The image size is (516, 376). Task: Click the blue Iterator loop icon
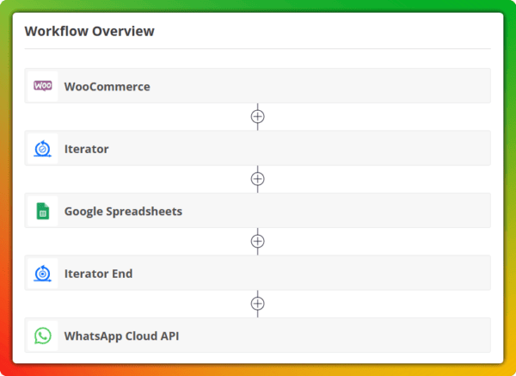pyautogui.click(x=43, y=148)
